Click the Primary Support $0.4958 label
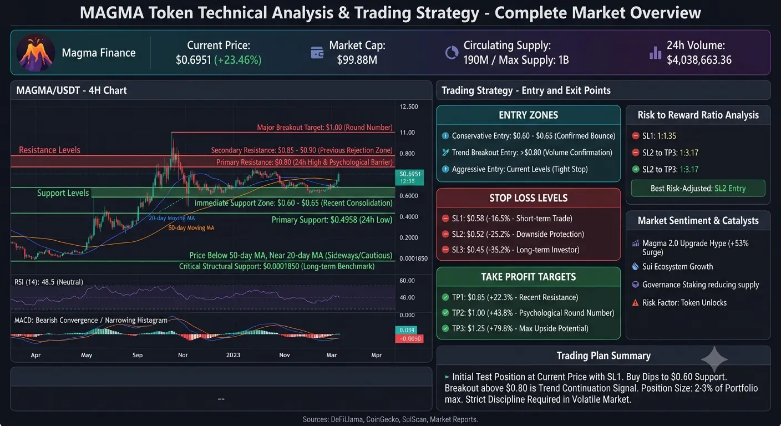The height and width of the screenshot is (426, 781). click(x=332, y=220)
